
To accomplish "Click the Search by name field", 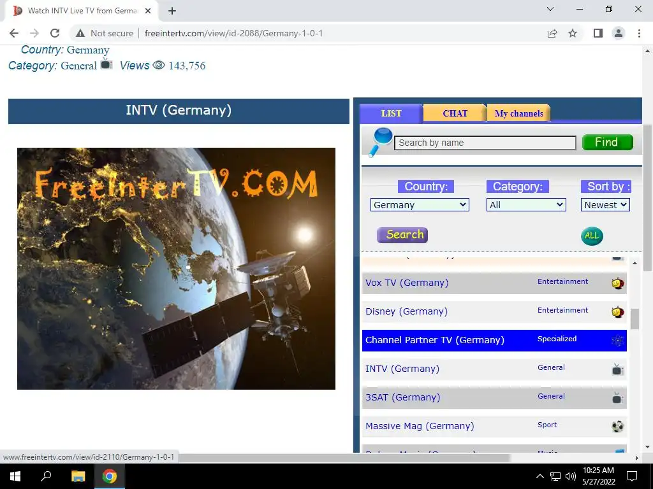I will click(x=485, y=143).
